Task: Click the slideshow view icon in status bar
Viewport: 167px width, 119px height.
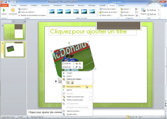Action: (x=136, y=117)
